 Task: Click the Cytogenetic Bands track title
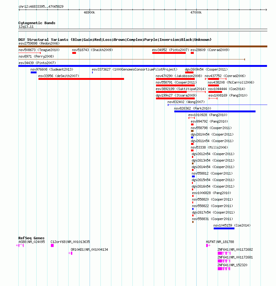pyautogui.click(x=37, y=23)
